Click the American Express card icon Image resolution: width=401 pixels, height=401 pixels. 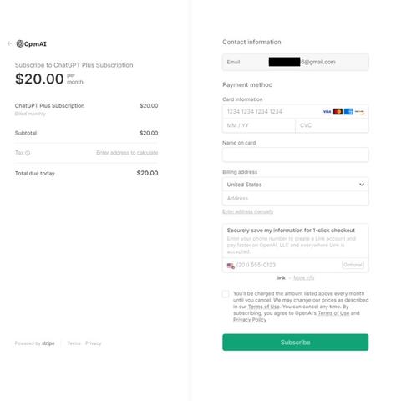[348, 112]
